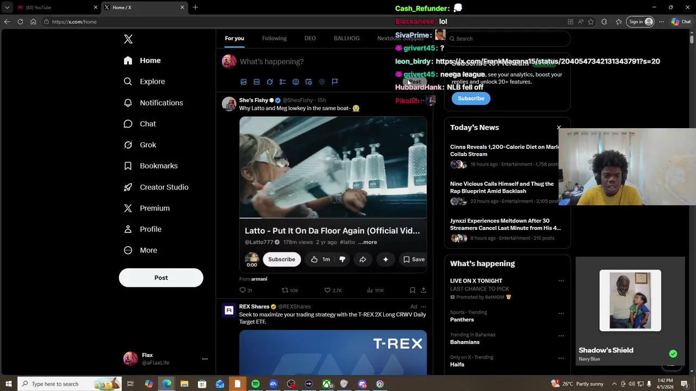Dislike the Latto video

[342, 260]
